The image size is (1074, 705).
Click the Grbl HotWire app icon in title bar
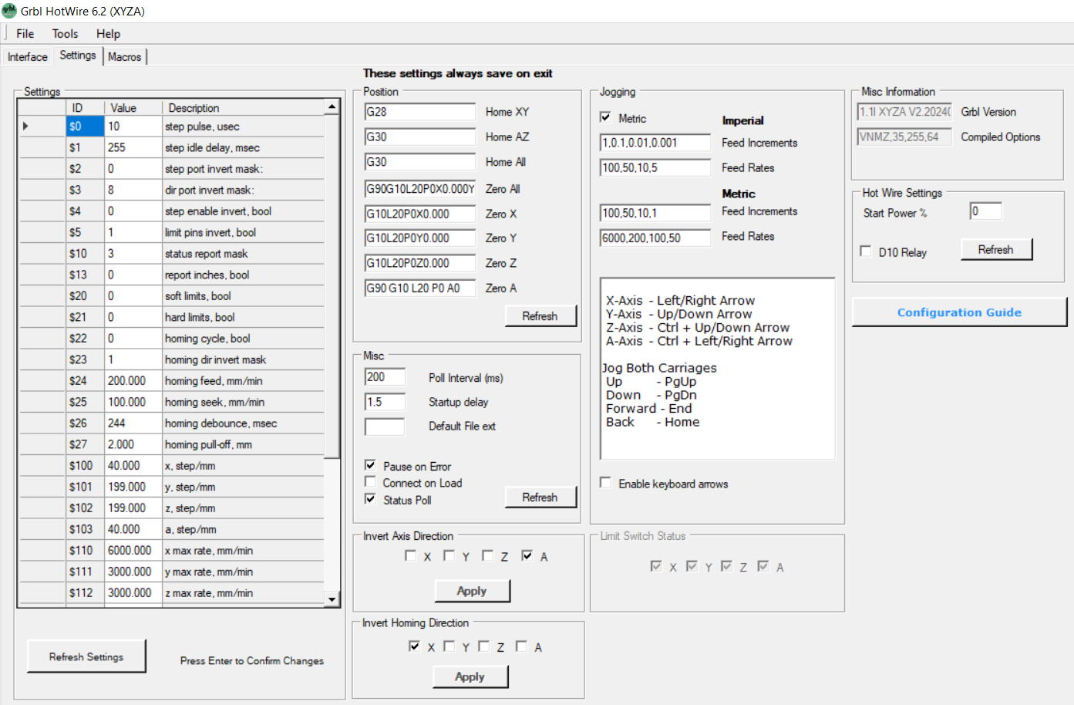pyautogui.click(x=9, y=11)
